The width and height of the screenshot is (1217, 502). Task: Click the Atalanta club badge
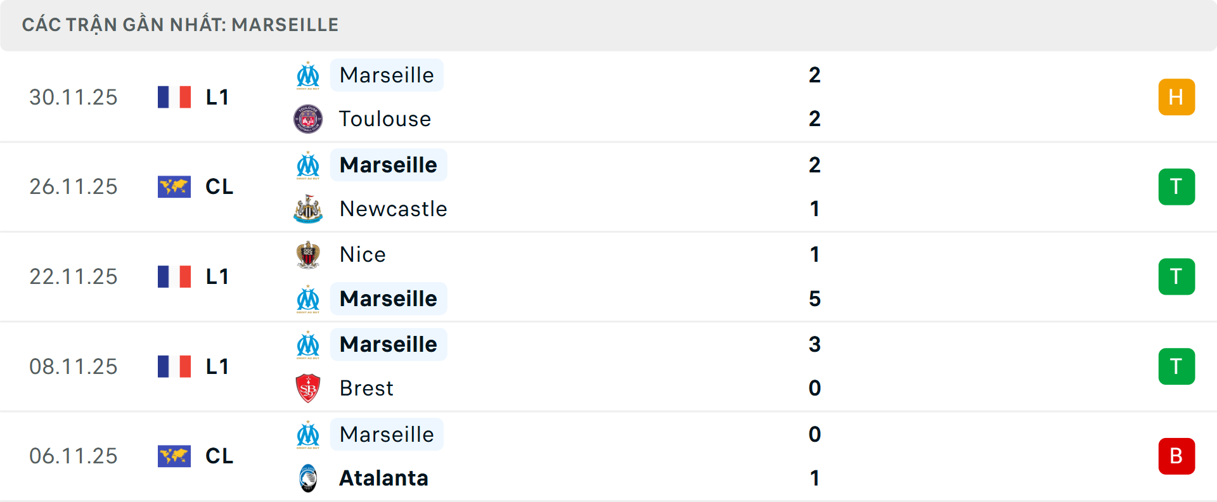pos(308,479)
